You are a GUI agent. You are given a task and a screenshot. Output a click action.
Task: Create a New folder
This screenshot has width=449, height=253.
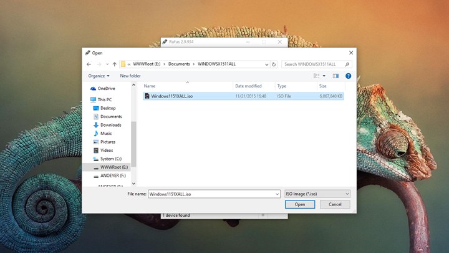coord(130,76)
